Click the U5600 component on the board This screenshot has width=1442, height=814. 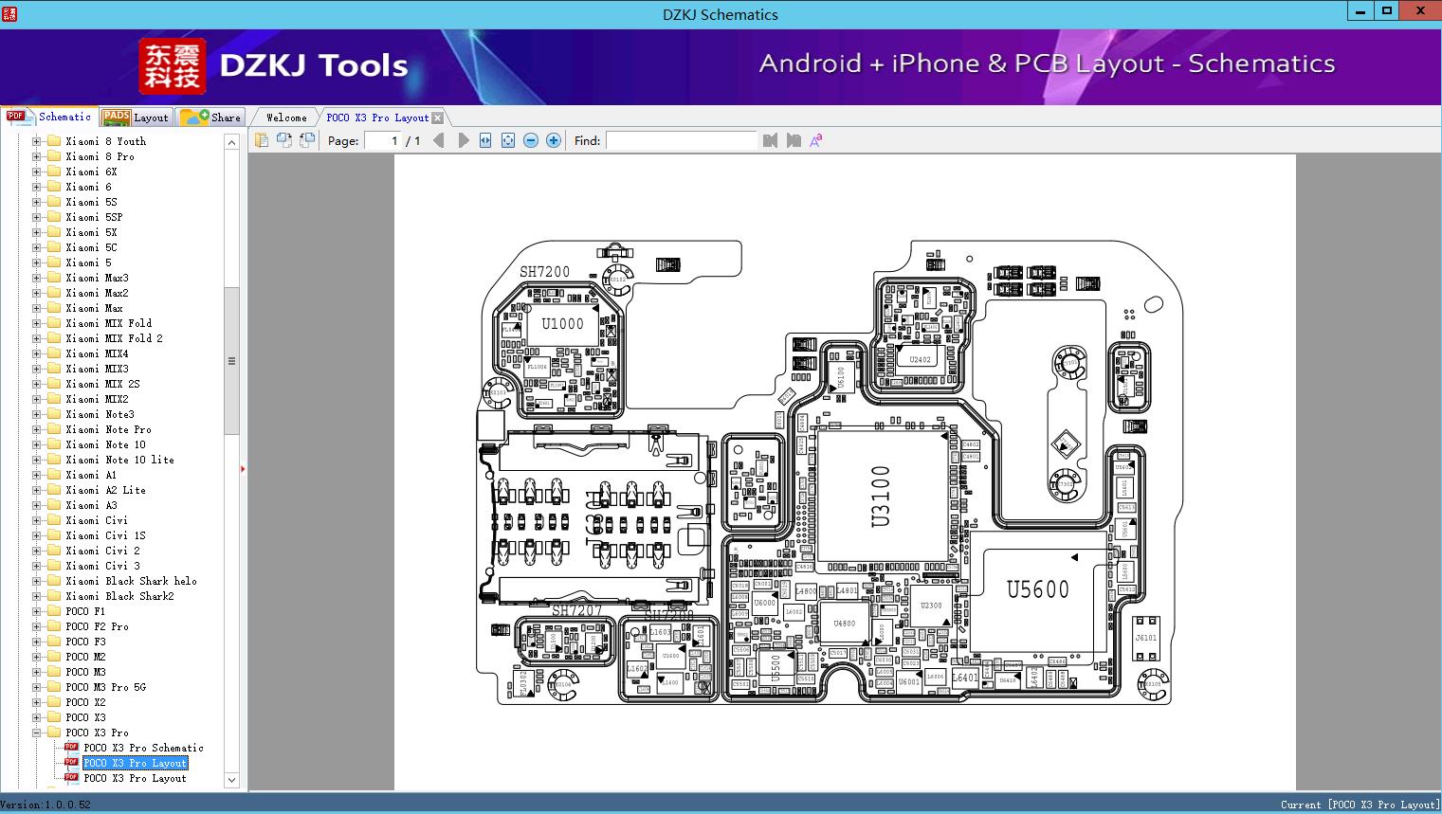tap(1038, 589)
